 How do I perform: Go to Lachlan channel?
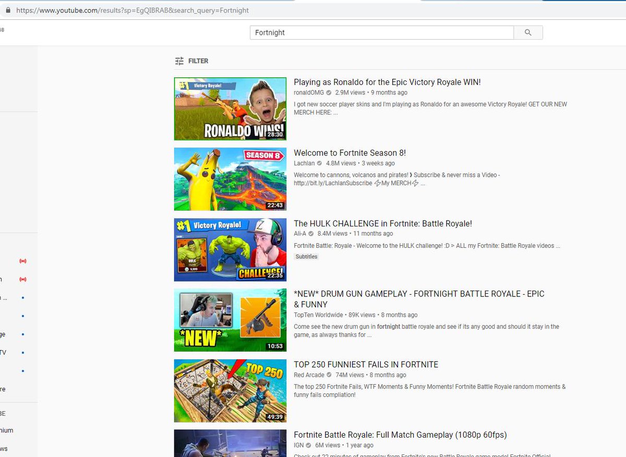304,163
